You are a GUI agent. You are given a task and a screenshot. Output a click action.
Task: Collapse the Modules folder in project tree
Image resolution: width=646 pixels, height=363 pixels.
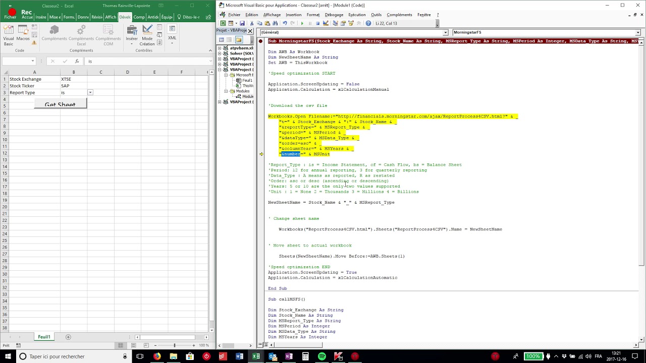click(x=226, y=91)
